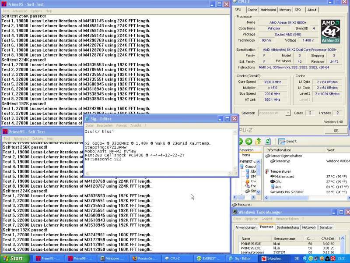Open the Optionen menu in Task Manager
The width and height of the screenshot is (350, 263).
point(251,219)
